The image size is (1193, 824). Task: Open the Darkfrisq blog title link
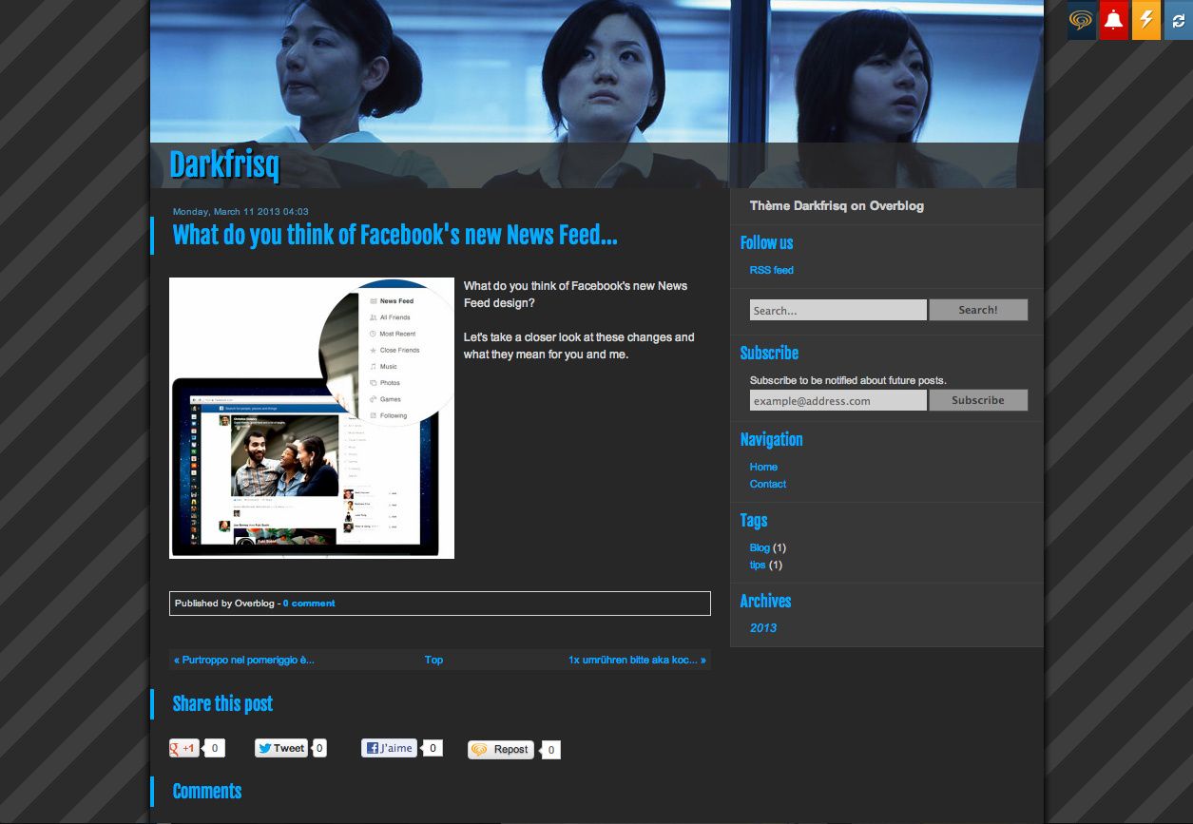pos(224,165)
